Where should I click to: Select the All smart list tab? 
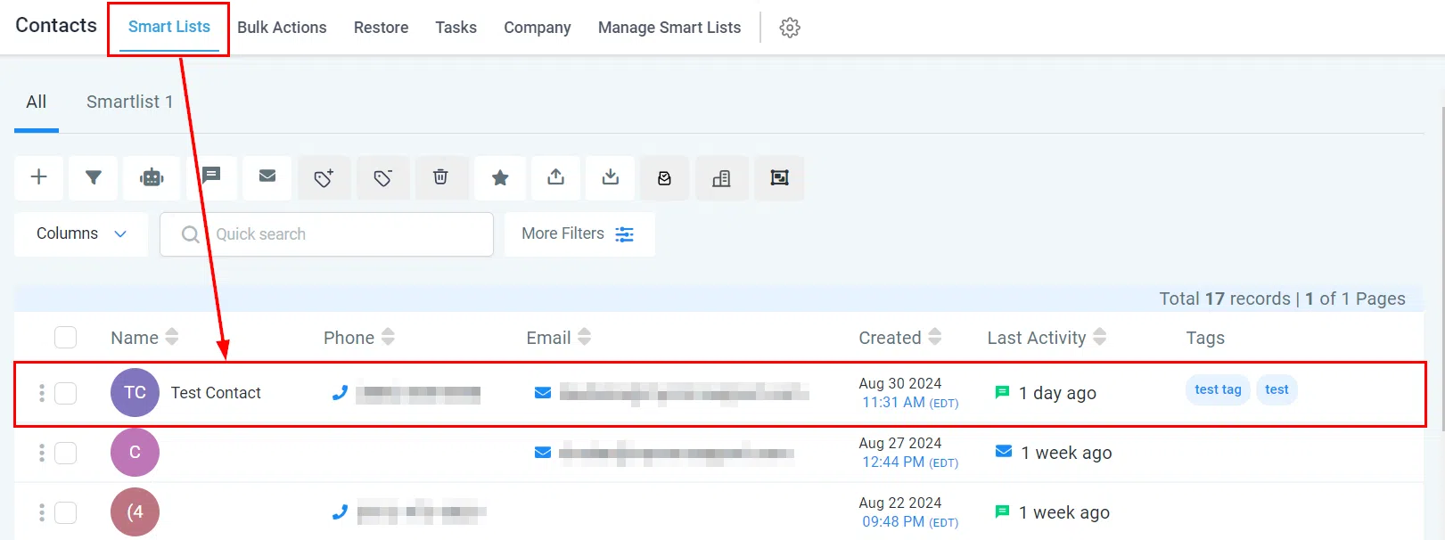(37, 102)
